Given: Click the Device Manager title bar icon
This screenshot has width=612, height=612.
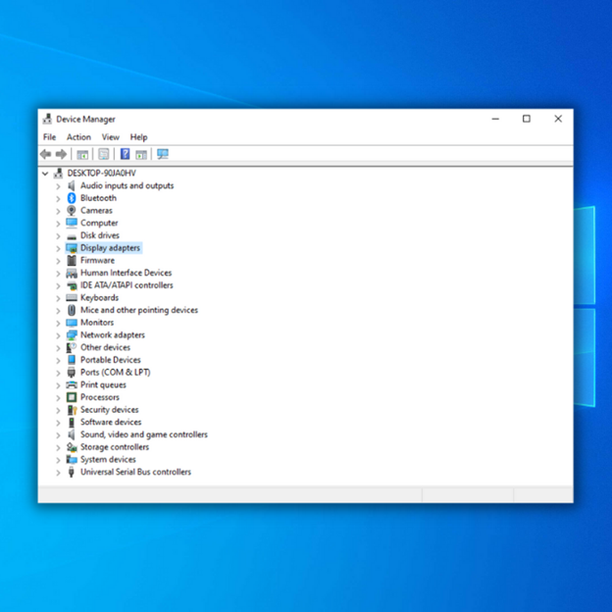Looking at the screenshot, I should coord(47,119).
